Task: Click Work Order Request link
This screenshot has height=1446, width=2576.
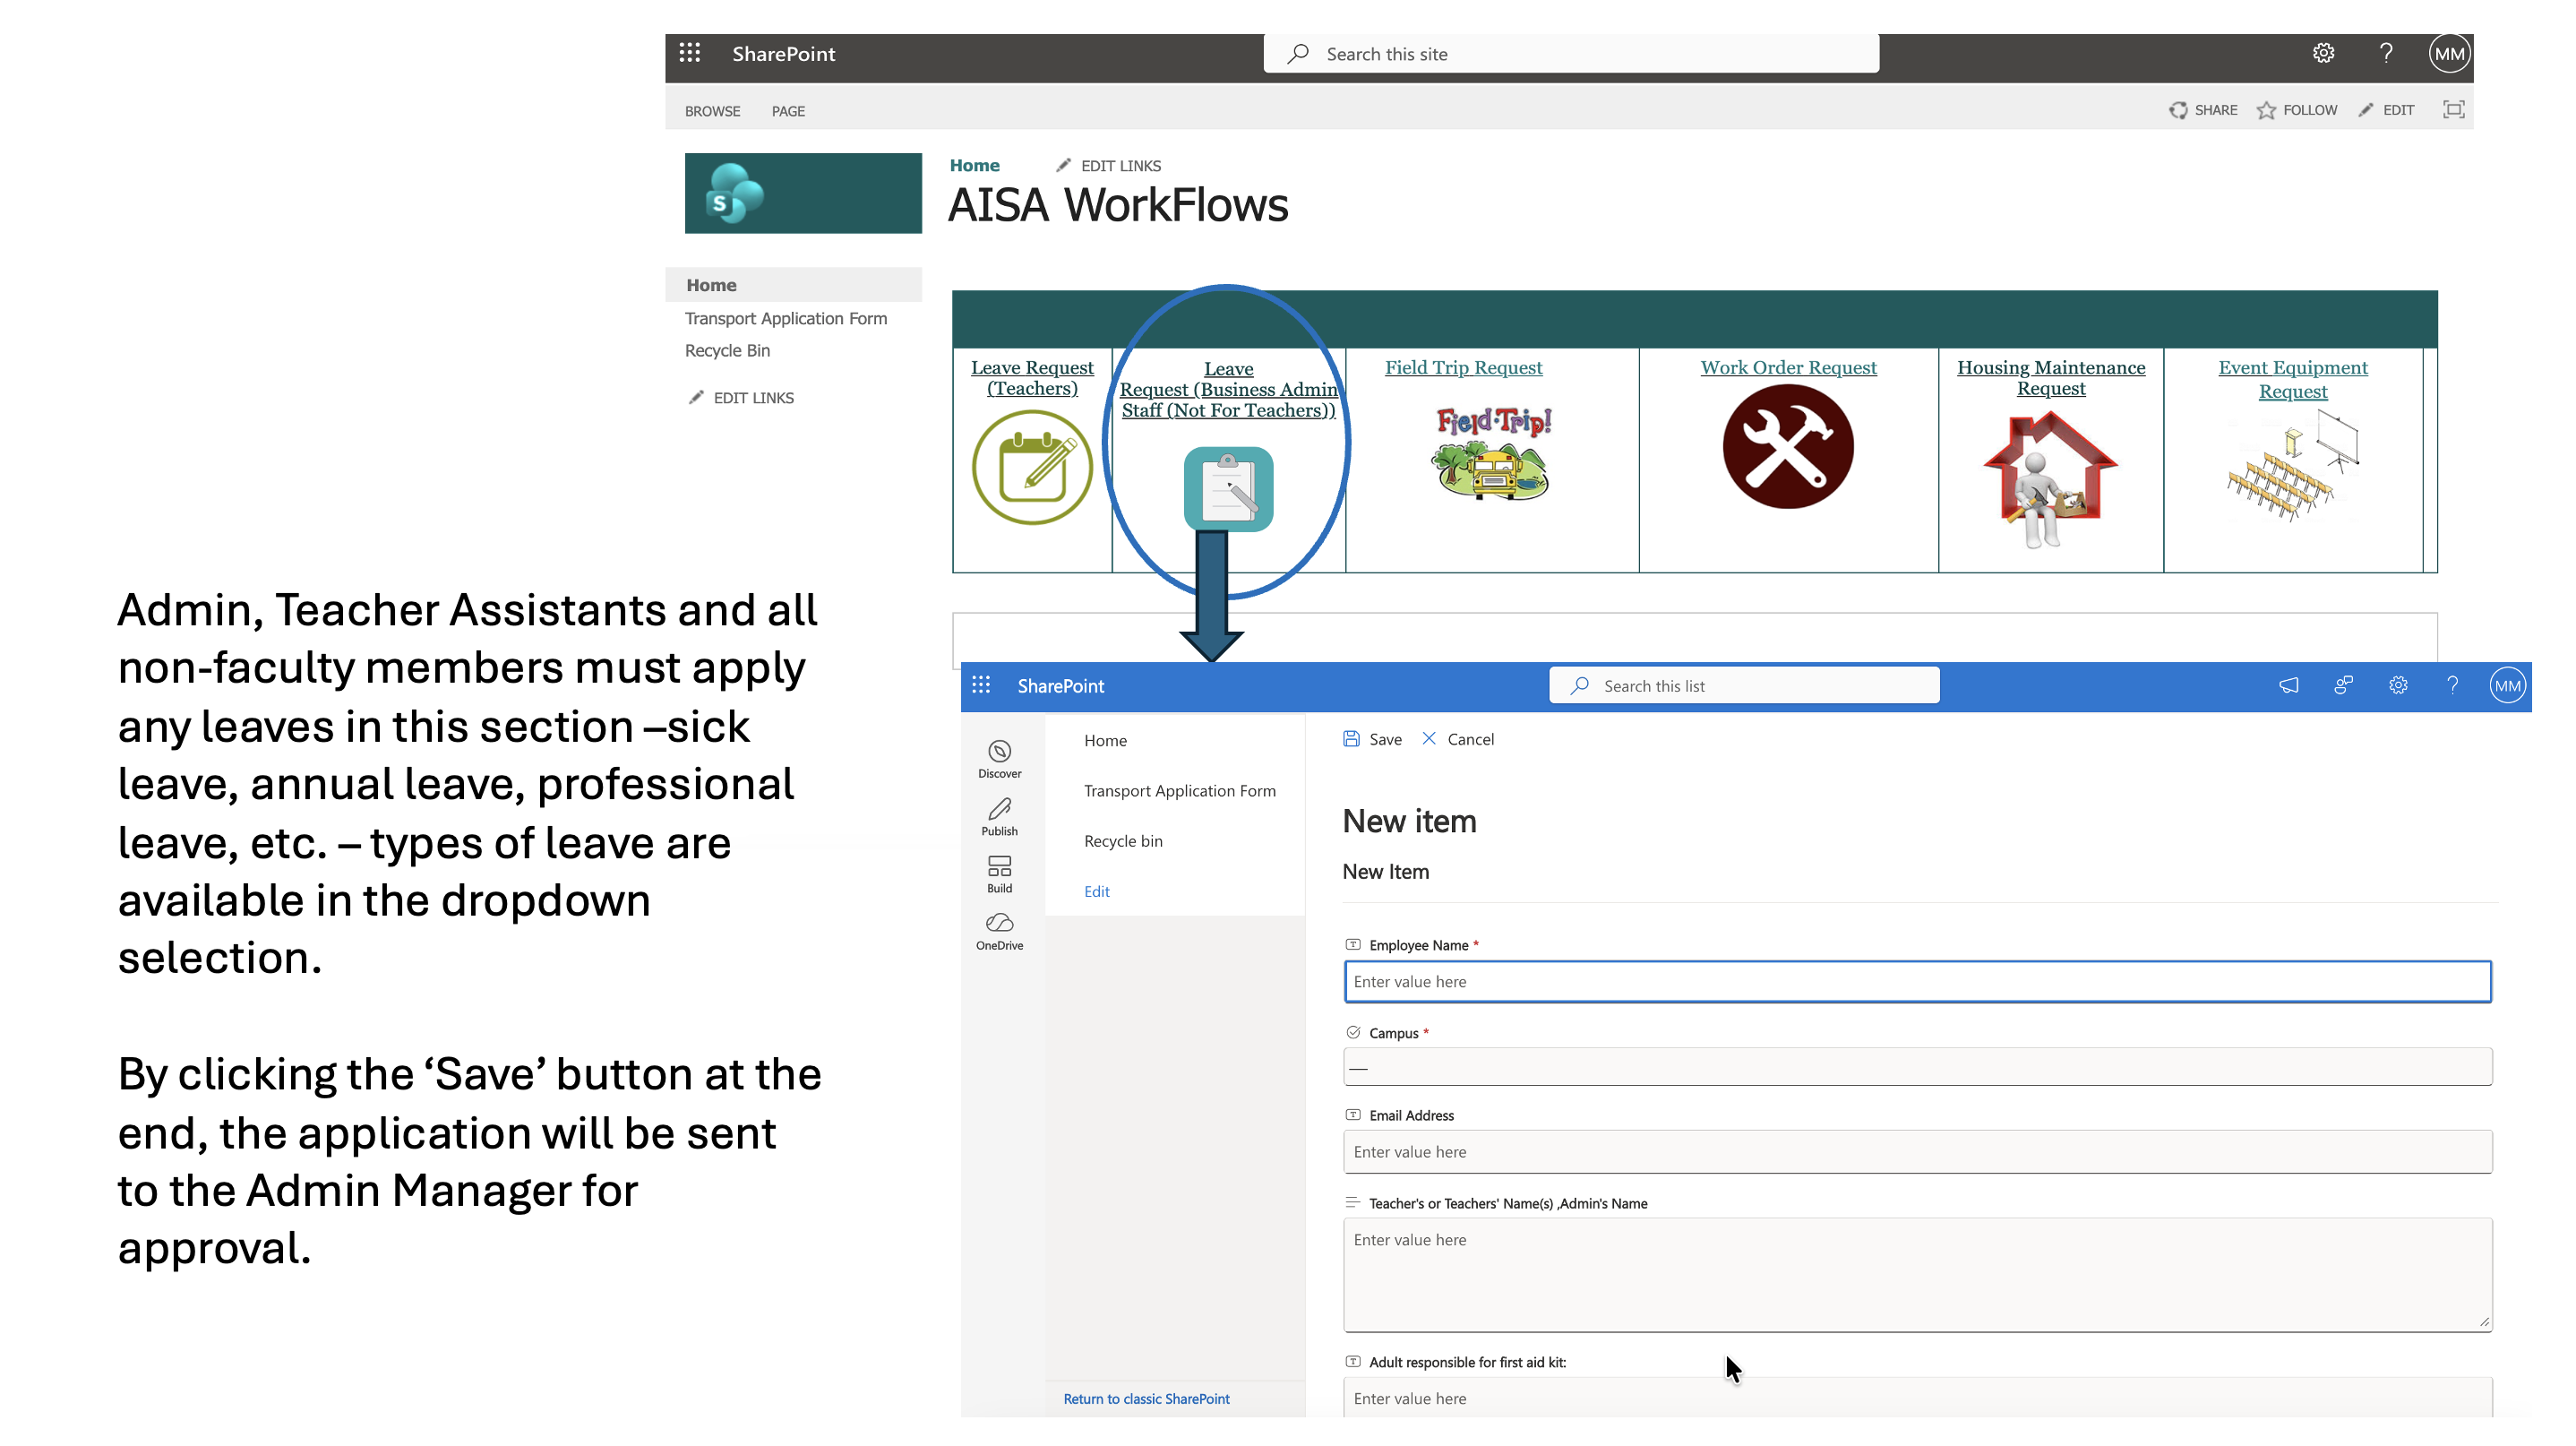Action: pyautogui.click(x=1788, y=367)
